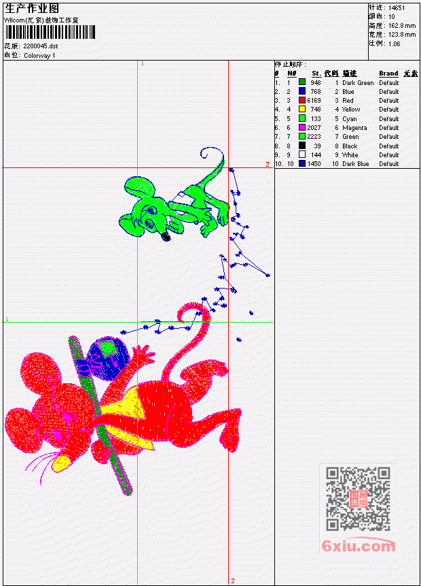Click the width value 123.8 mm
The image size is (421, 586).
coord(402,35)
